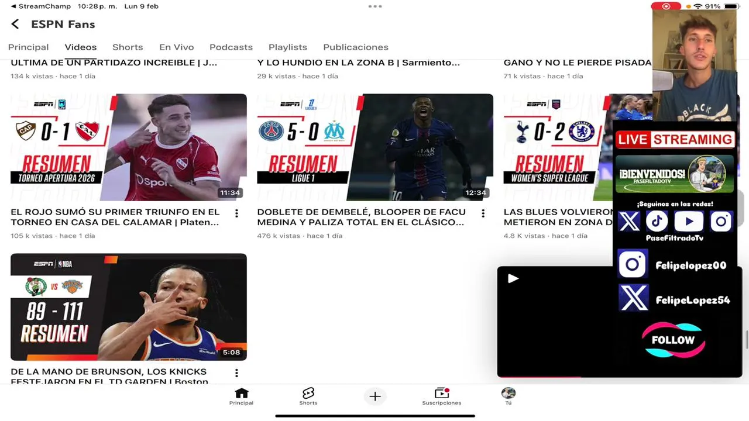Open Celtics vs Knicks 89-111 thumbnail
Screen dimensions: 749x421
[129, 307]
